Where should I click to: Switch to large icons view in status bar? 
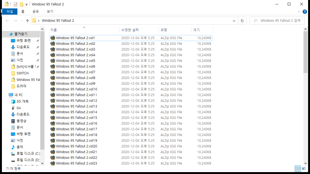[304, 169]
